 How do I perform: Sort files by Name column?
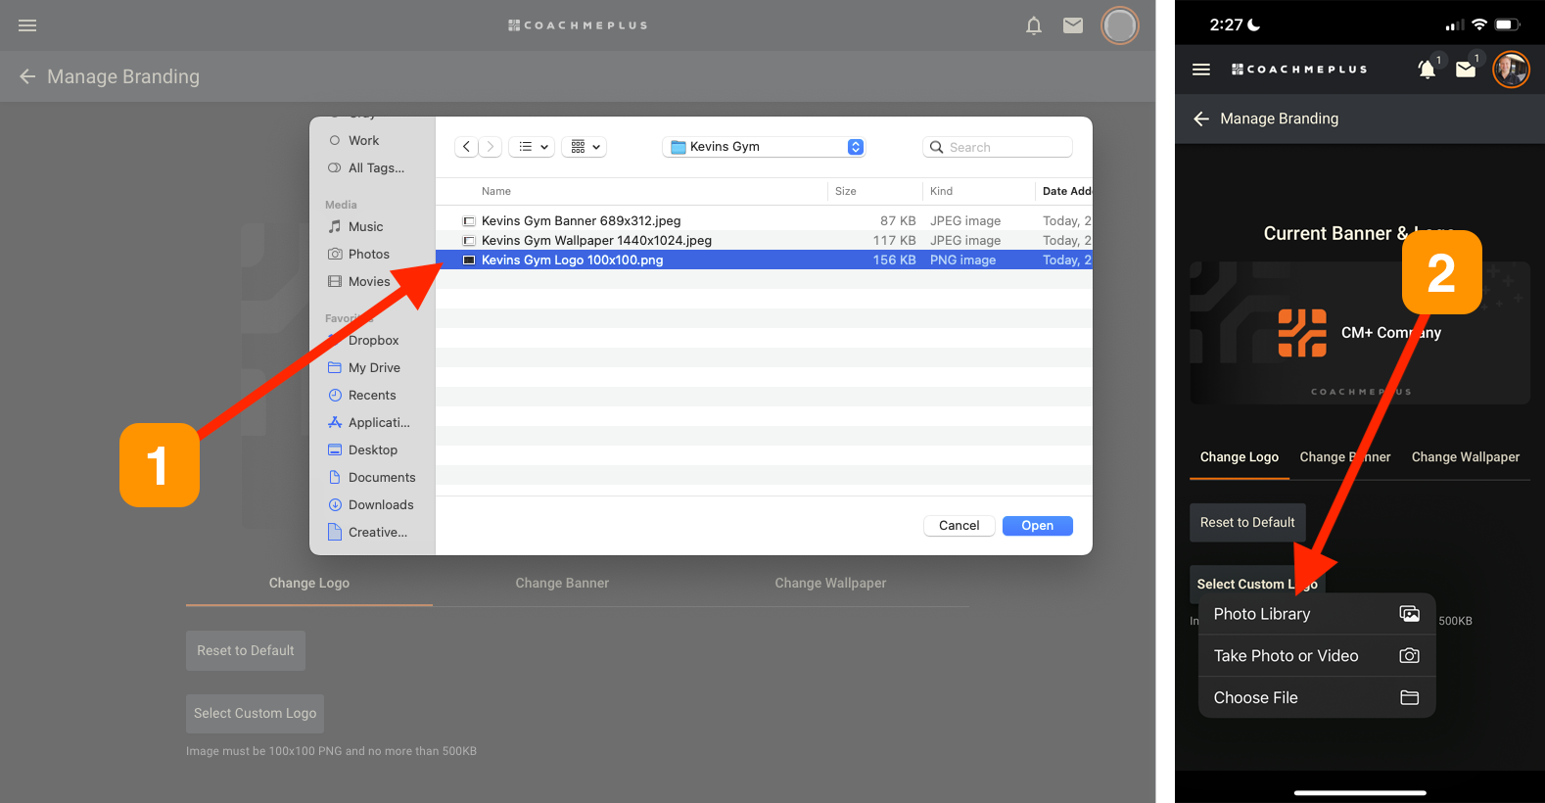coord(496,191)
